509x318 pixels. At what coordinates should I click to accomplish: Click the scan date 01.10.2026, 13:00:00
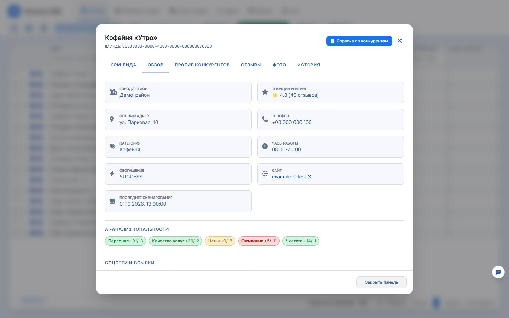[x=143, y=204]
